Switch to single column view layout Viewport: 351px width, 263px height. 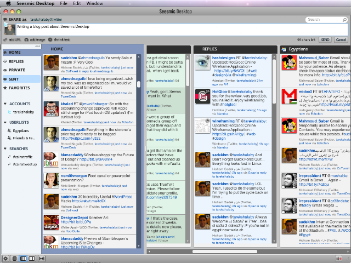coord(15,259)
